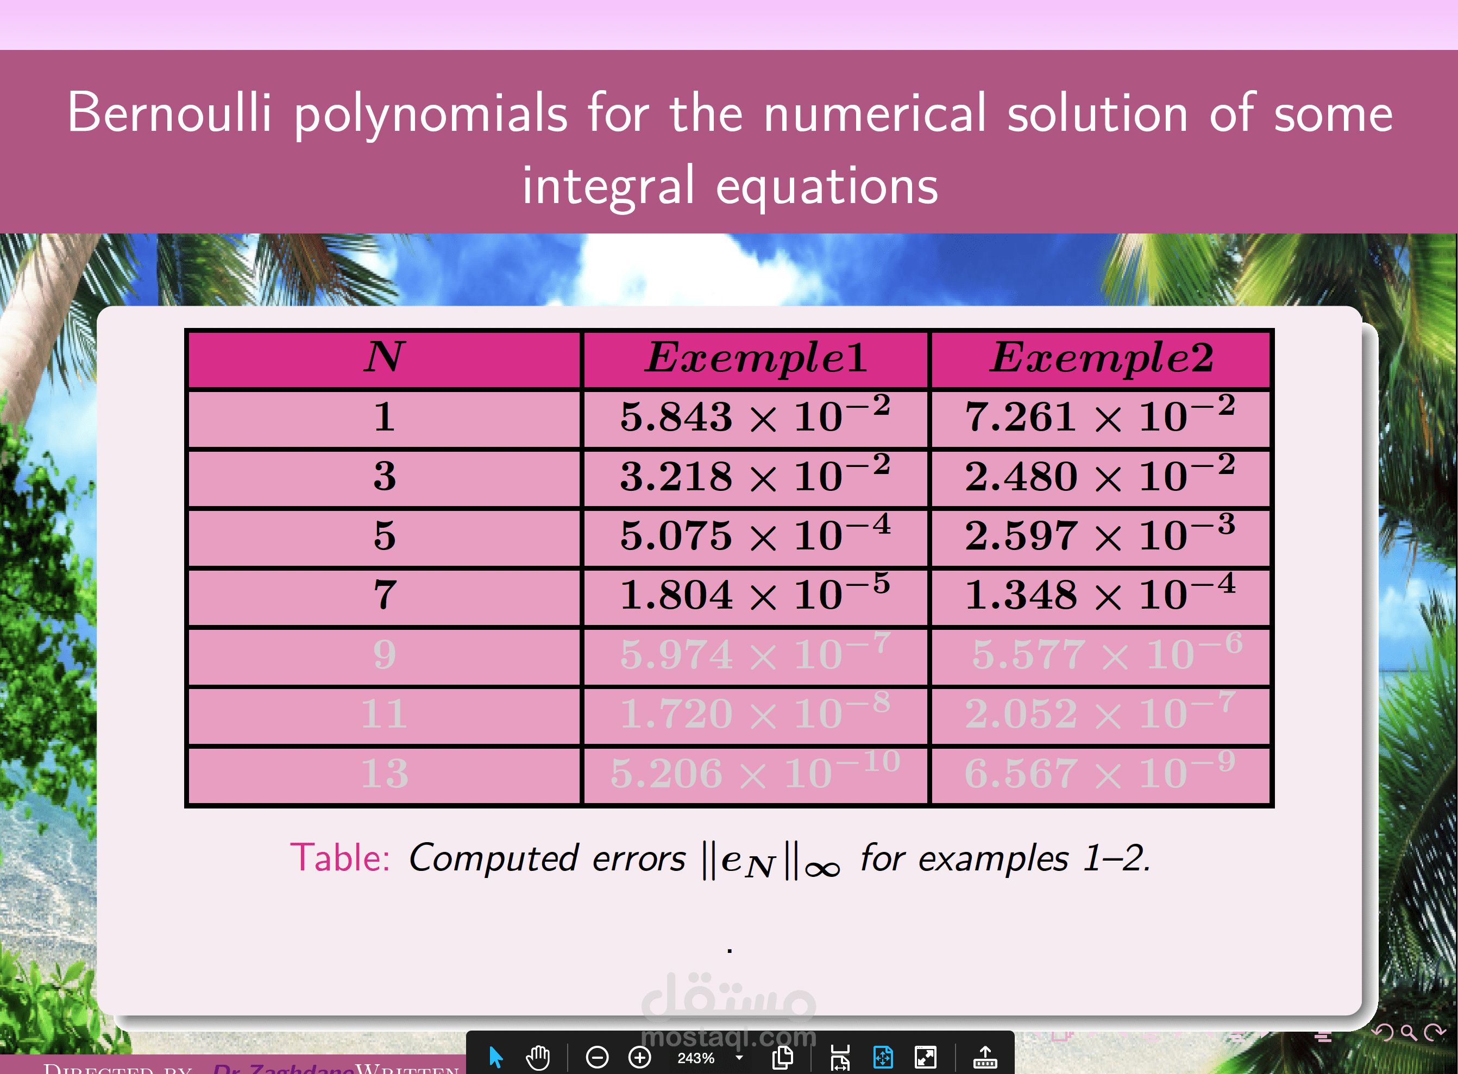
Task: Click the Exemple1 column header
Action: click(x=756, y=358)
